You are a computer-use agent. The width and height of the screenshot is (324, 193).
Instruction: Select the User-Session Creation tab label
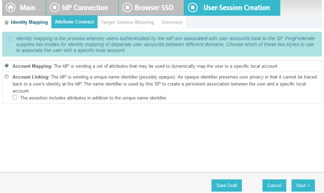click(237, 8)
